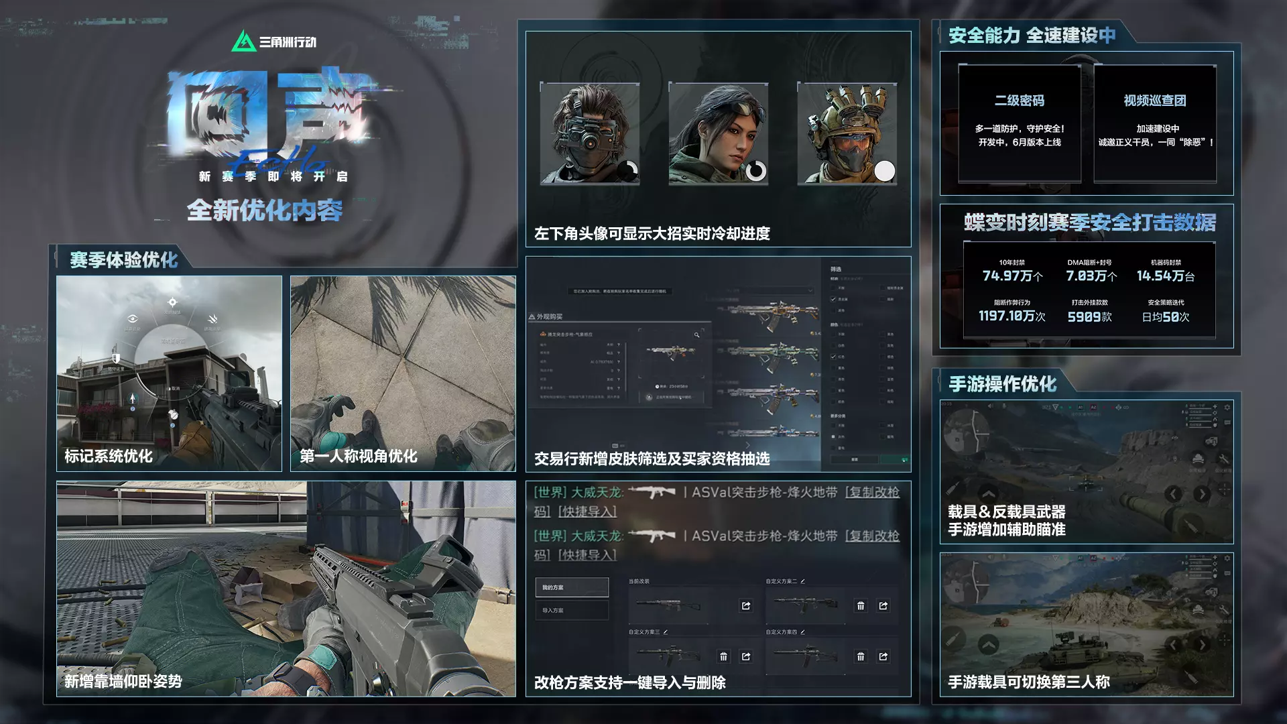Image resolution: width=1287 pixels, height=724 pixels.
Task: Toggle the checked color filter checkbox
Action: tap(833, 357)
